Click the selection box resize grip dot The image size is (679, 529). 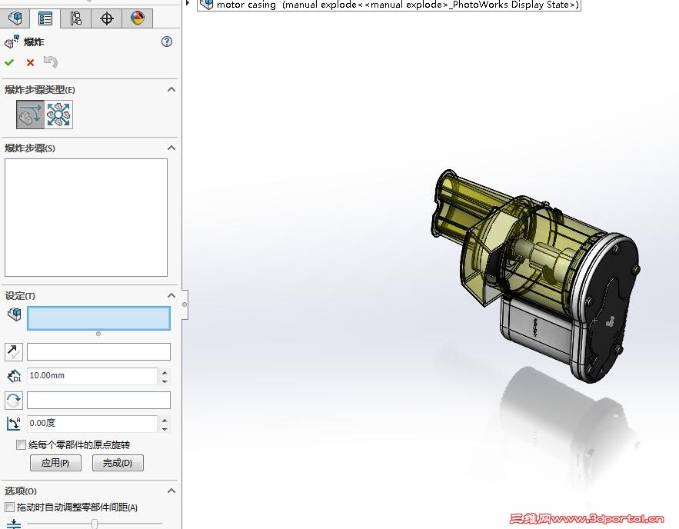[x=98, y=334]
